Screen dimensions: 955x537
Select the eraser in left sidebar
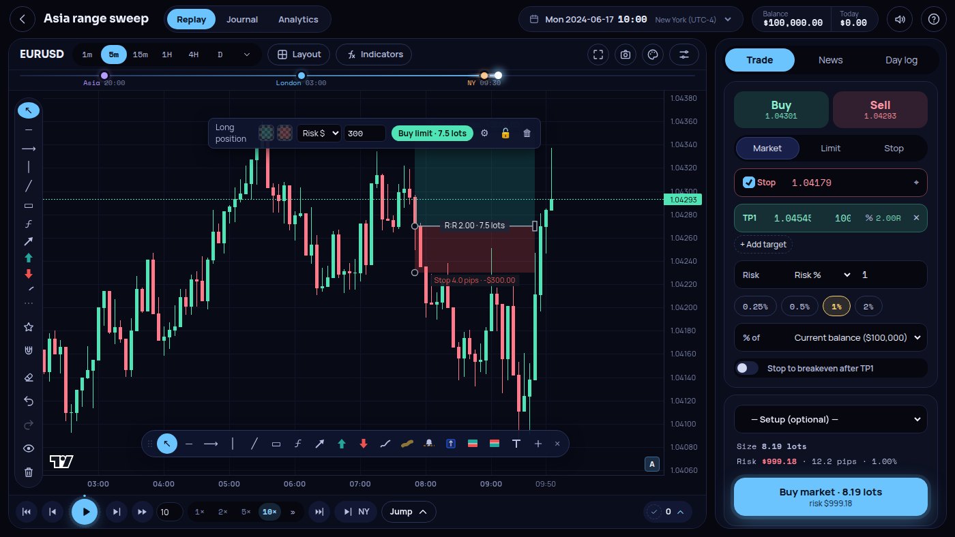click(x=29, y=377)
